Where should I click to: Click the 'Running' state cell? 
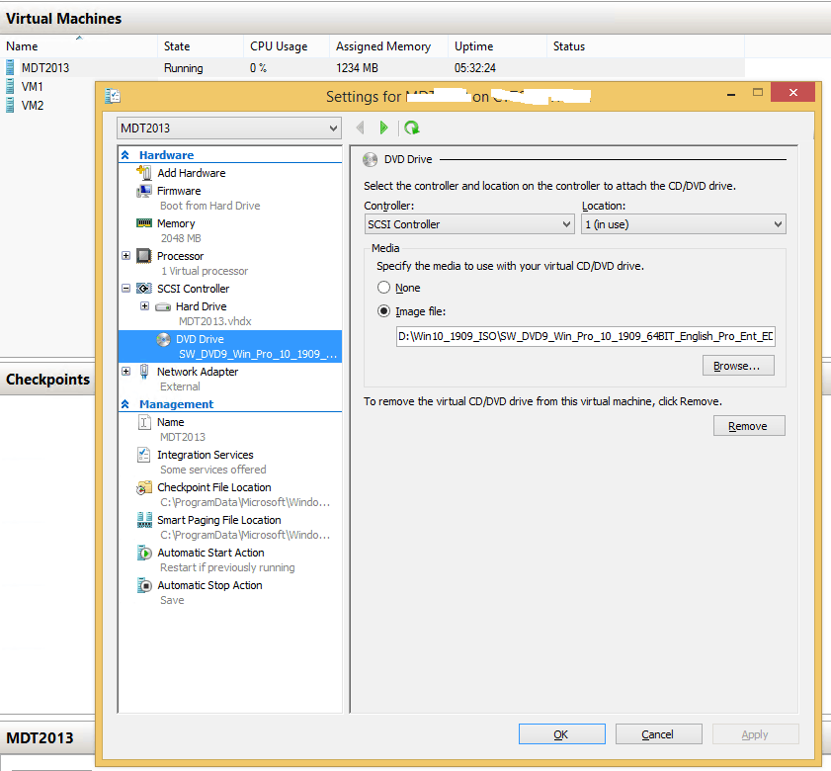184,68
